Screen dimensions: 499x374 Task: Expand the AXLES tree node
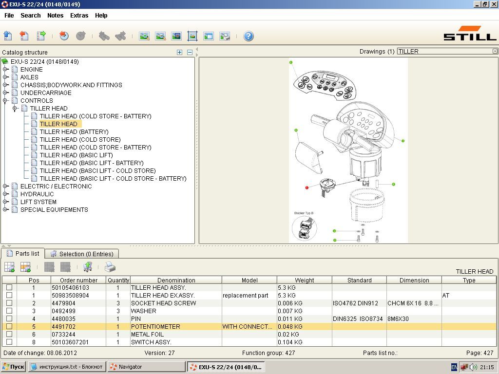5,77
